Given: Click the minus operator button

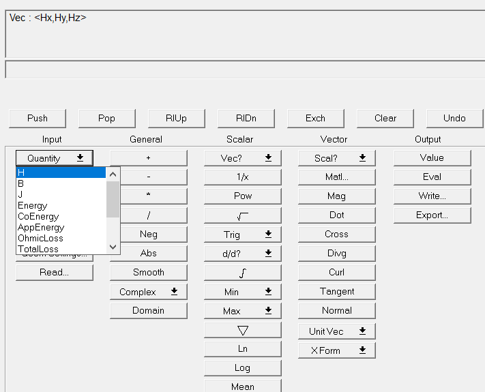Looking at the screenshot, I should tap(148, 177).
